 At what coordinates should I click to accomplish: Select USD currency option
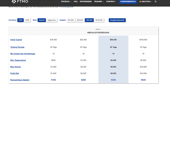point(20,20)
